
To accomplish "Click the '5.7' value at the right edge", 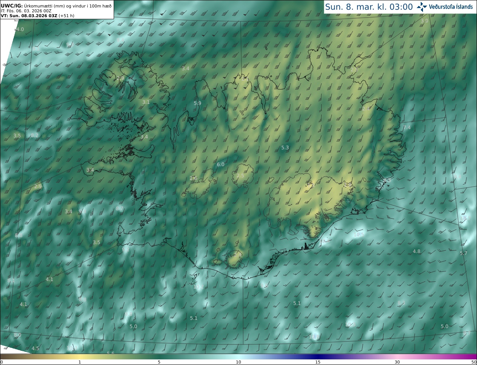I will (463, 253).
